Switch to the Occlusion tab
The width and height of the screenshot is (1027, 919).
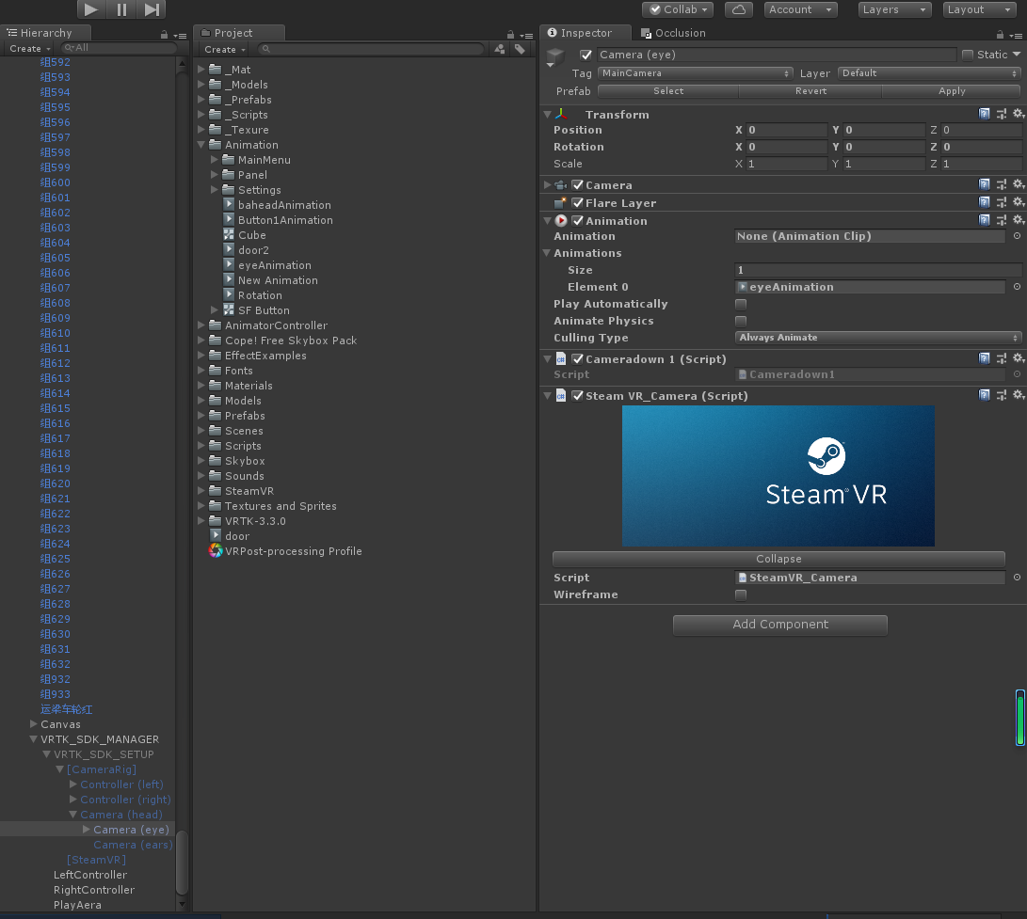click(673, 33)
